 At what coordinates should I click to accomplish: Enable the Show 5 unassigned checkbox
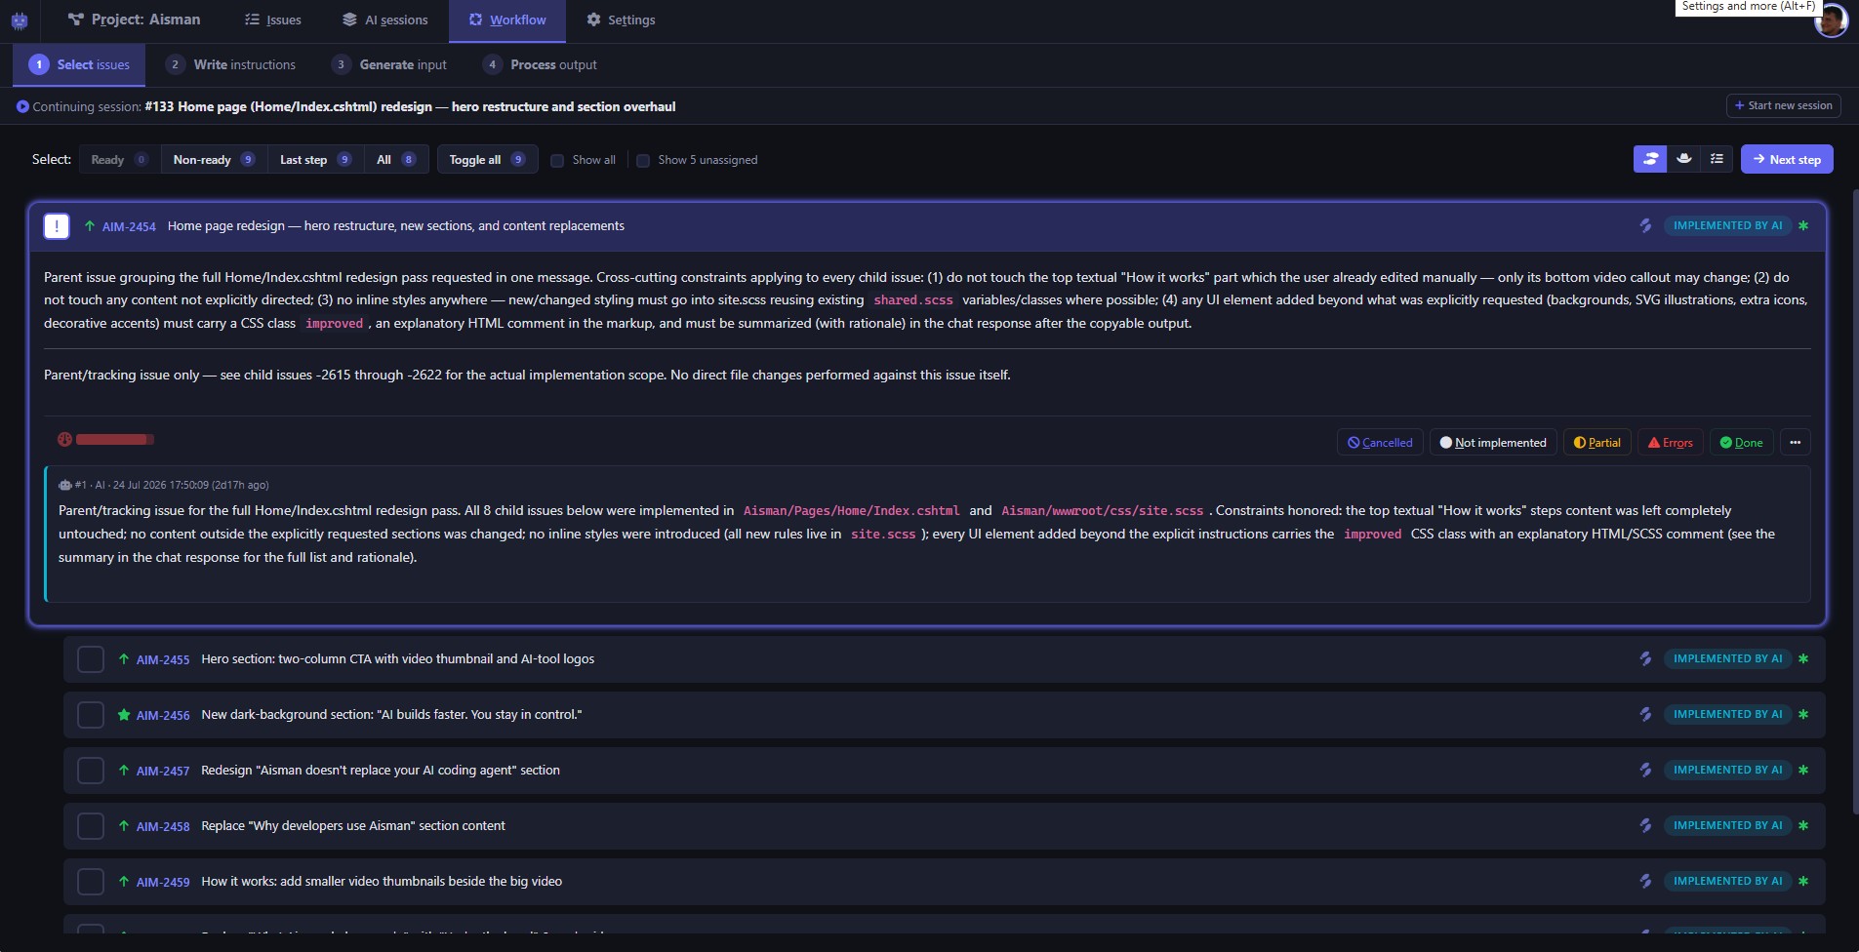pyautogui.click(x=643, y=161)
